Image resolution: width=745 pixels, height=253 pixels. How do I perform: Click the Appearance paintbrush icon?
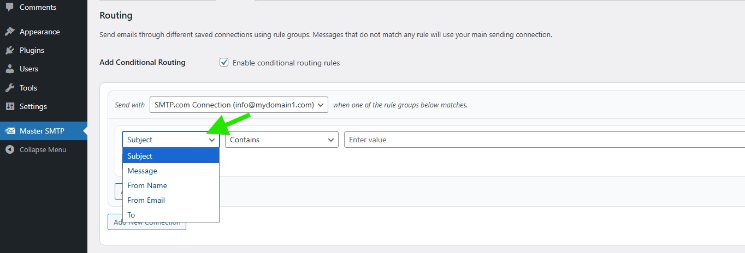pos(9,32)
